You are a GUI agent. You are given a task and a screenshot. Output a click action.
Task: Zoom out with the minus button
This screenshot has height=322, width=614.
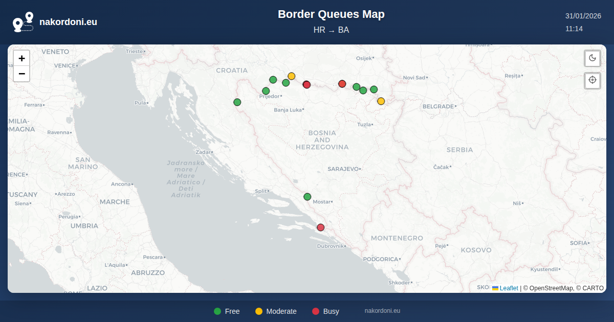point(21,74)
